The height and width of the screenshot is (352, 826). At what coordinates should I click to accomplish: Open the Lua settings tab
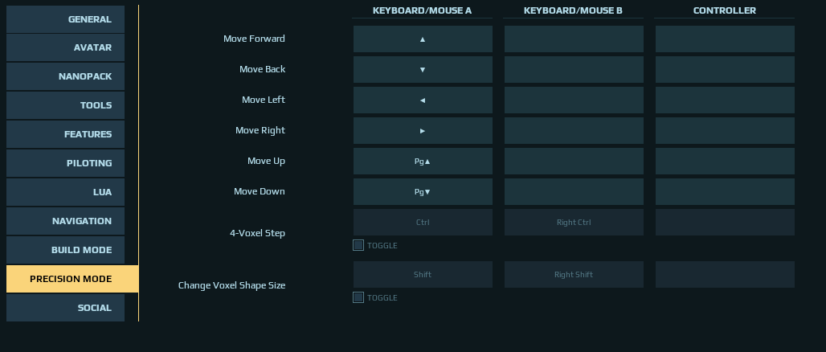65,192
